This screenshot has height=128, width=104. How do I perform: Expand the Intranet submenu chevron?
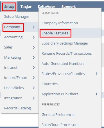pyautogui.click(x=34, y=68)
